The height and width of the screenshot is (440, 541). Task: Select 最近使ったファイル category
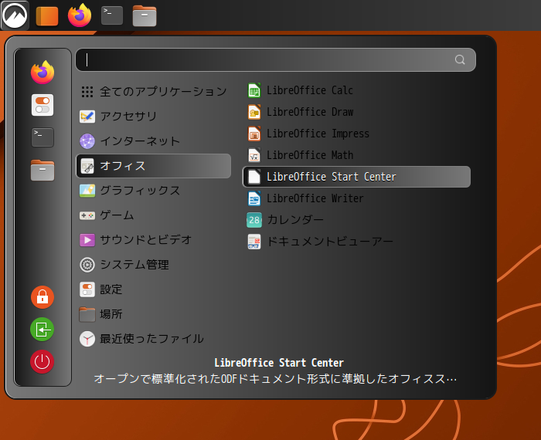[x=154, y=339]
